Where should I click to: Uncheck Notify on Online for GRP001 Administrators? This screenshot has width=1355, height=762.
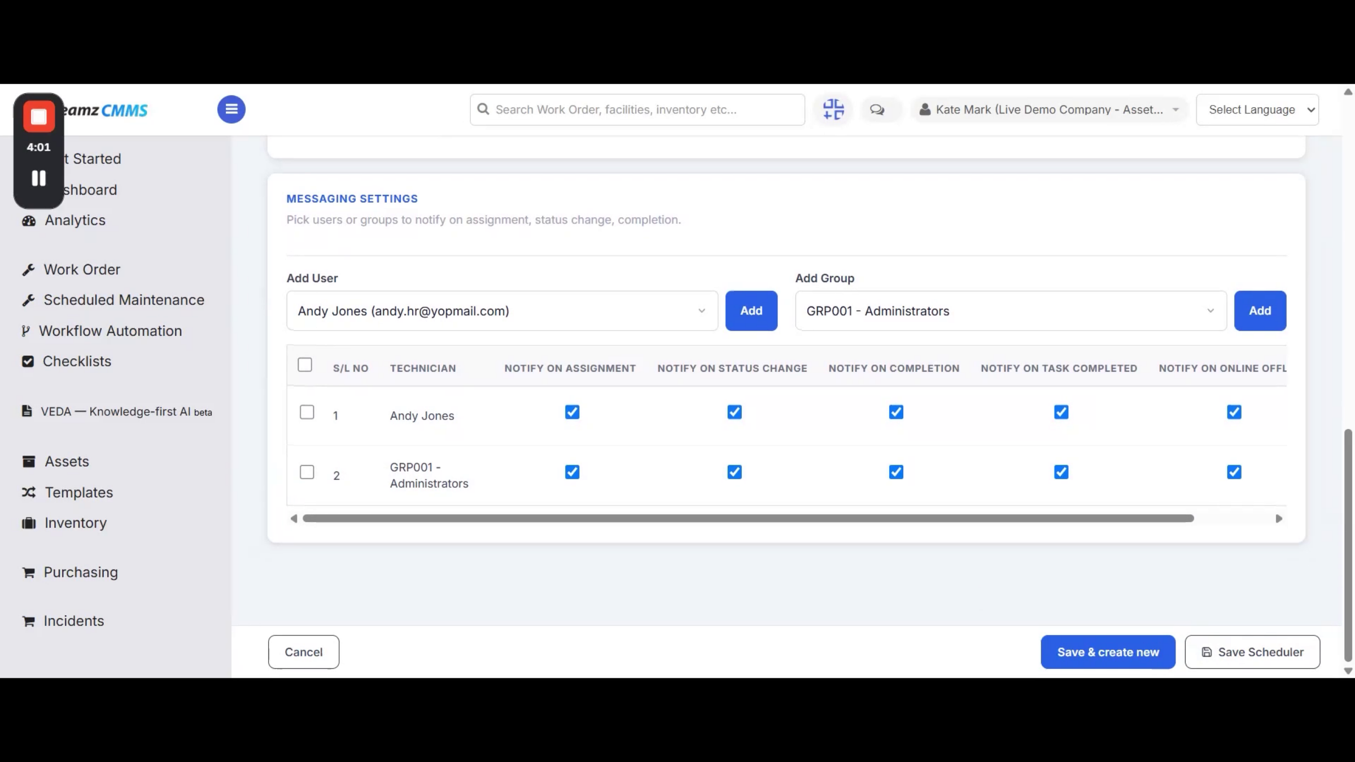pos(1234,472)
